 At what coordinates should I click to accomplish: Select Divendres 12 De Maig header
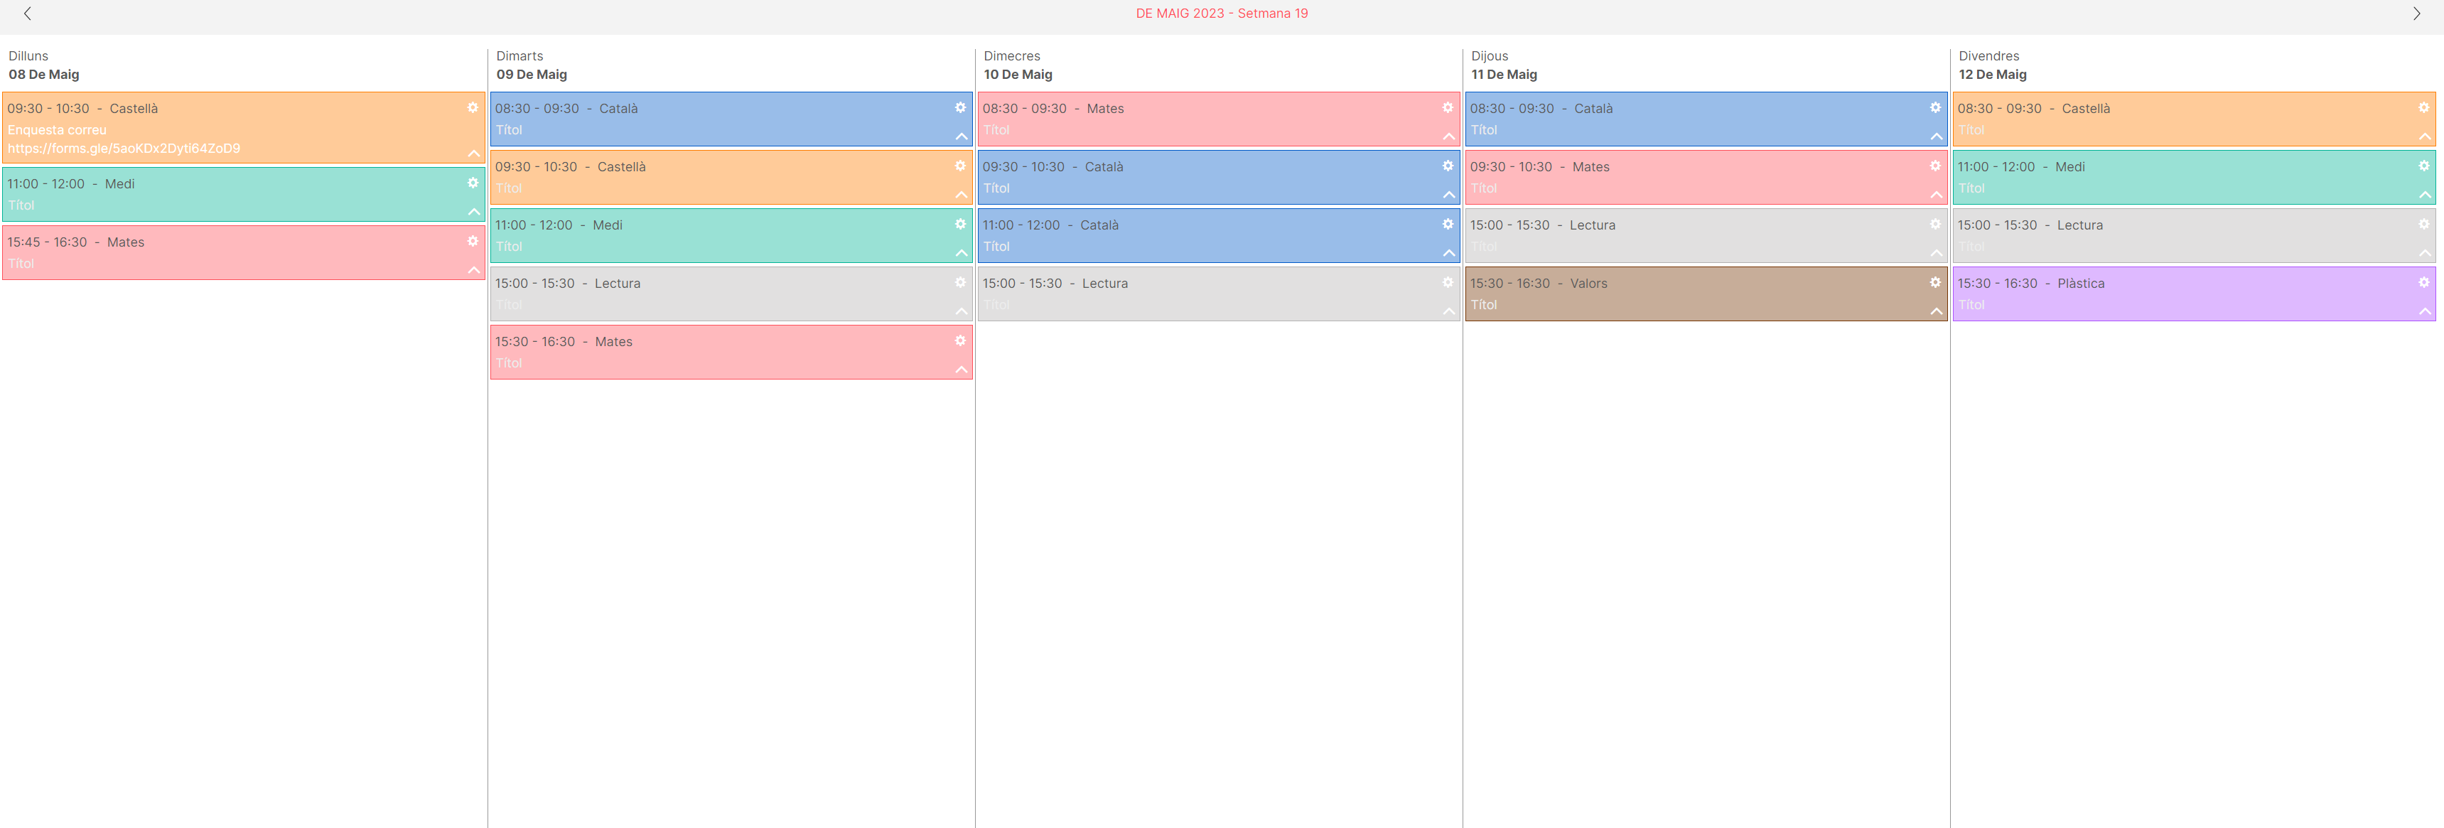(1993, 65)
